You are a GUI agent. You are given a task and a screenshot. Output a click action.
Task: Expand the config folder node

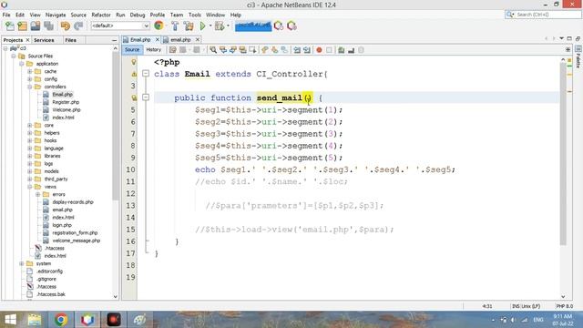click(x=30, y=79)
